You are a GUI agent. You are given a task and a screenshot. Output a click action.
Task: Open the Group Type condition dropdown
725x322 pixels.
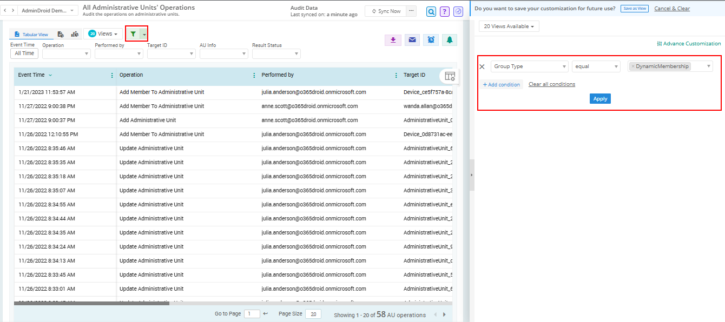(529, 66)
